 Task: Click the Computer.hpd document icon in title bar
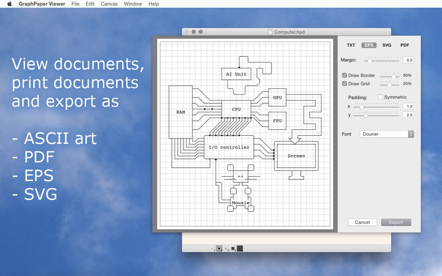270,32
